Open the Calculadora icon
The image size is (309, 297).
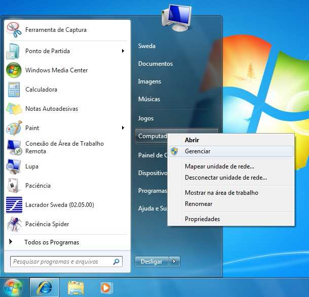14,90
